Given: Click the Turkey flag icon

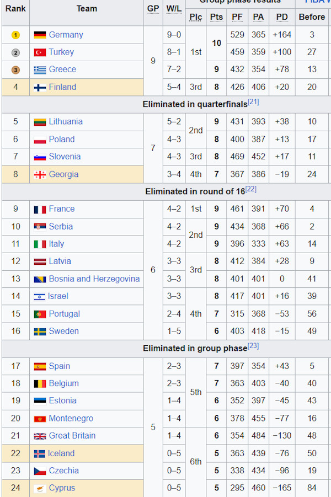Looking at the screenshot, I should pos(40,52).
